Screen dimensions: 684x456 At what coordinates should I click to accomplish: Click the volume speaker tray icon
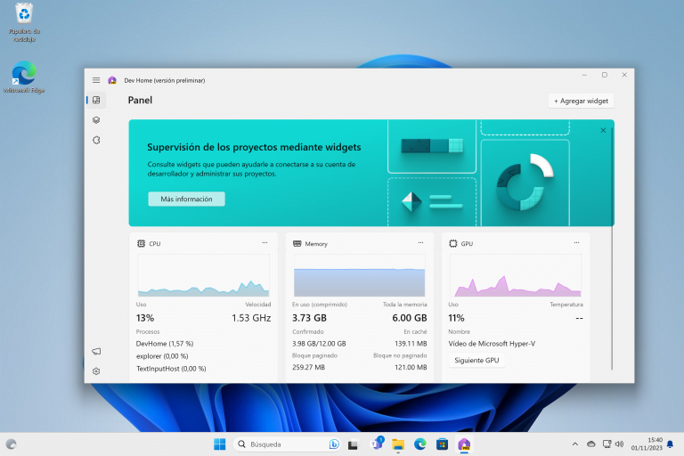(619, 444)
